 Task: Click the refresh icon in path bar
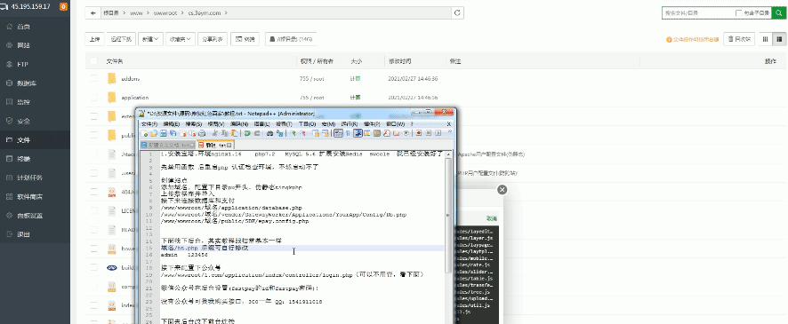click(457, 13)
